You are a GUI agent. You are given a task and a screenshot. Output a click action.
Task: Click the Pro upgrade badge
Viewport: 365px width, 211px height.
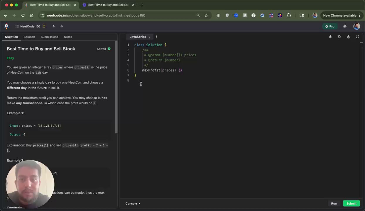coord(330,26)
